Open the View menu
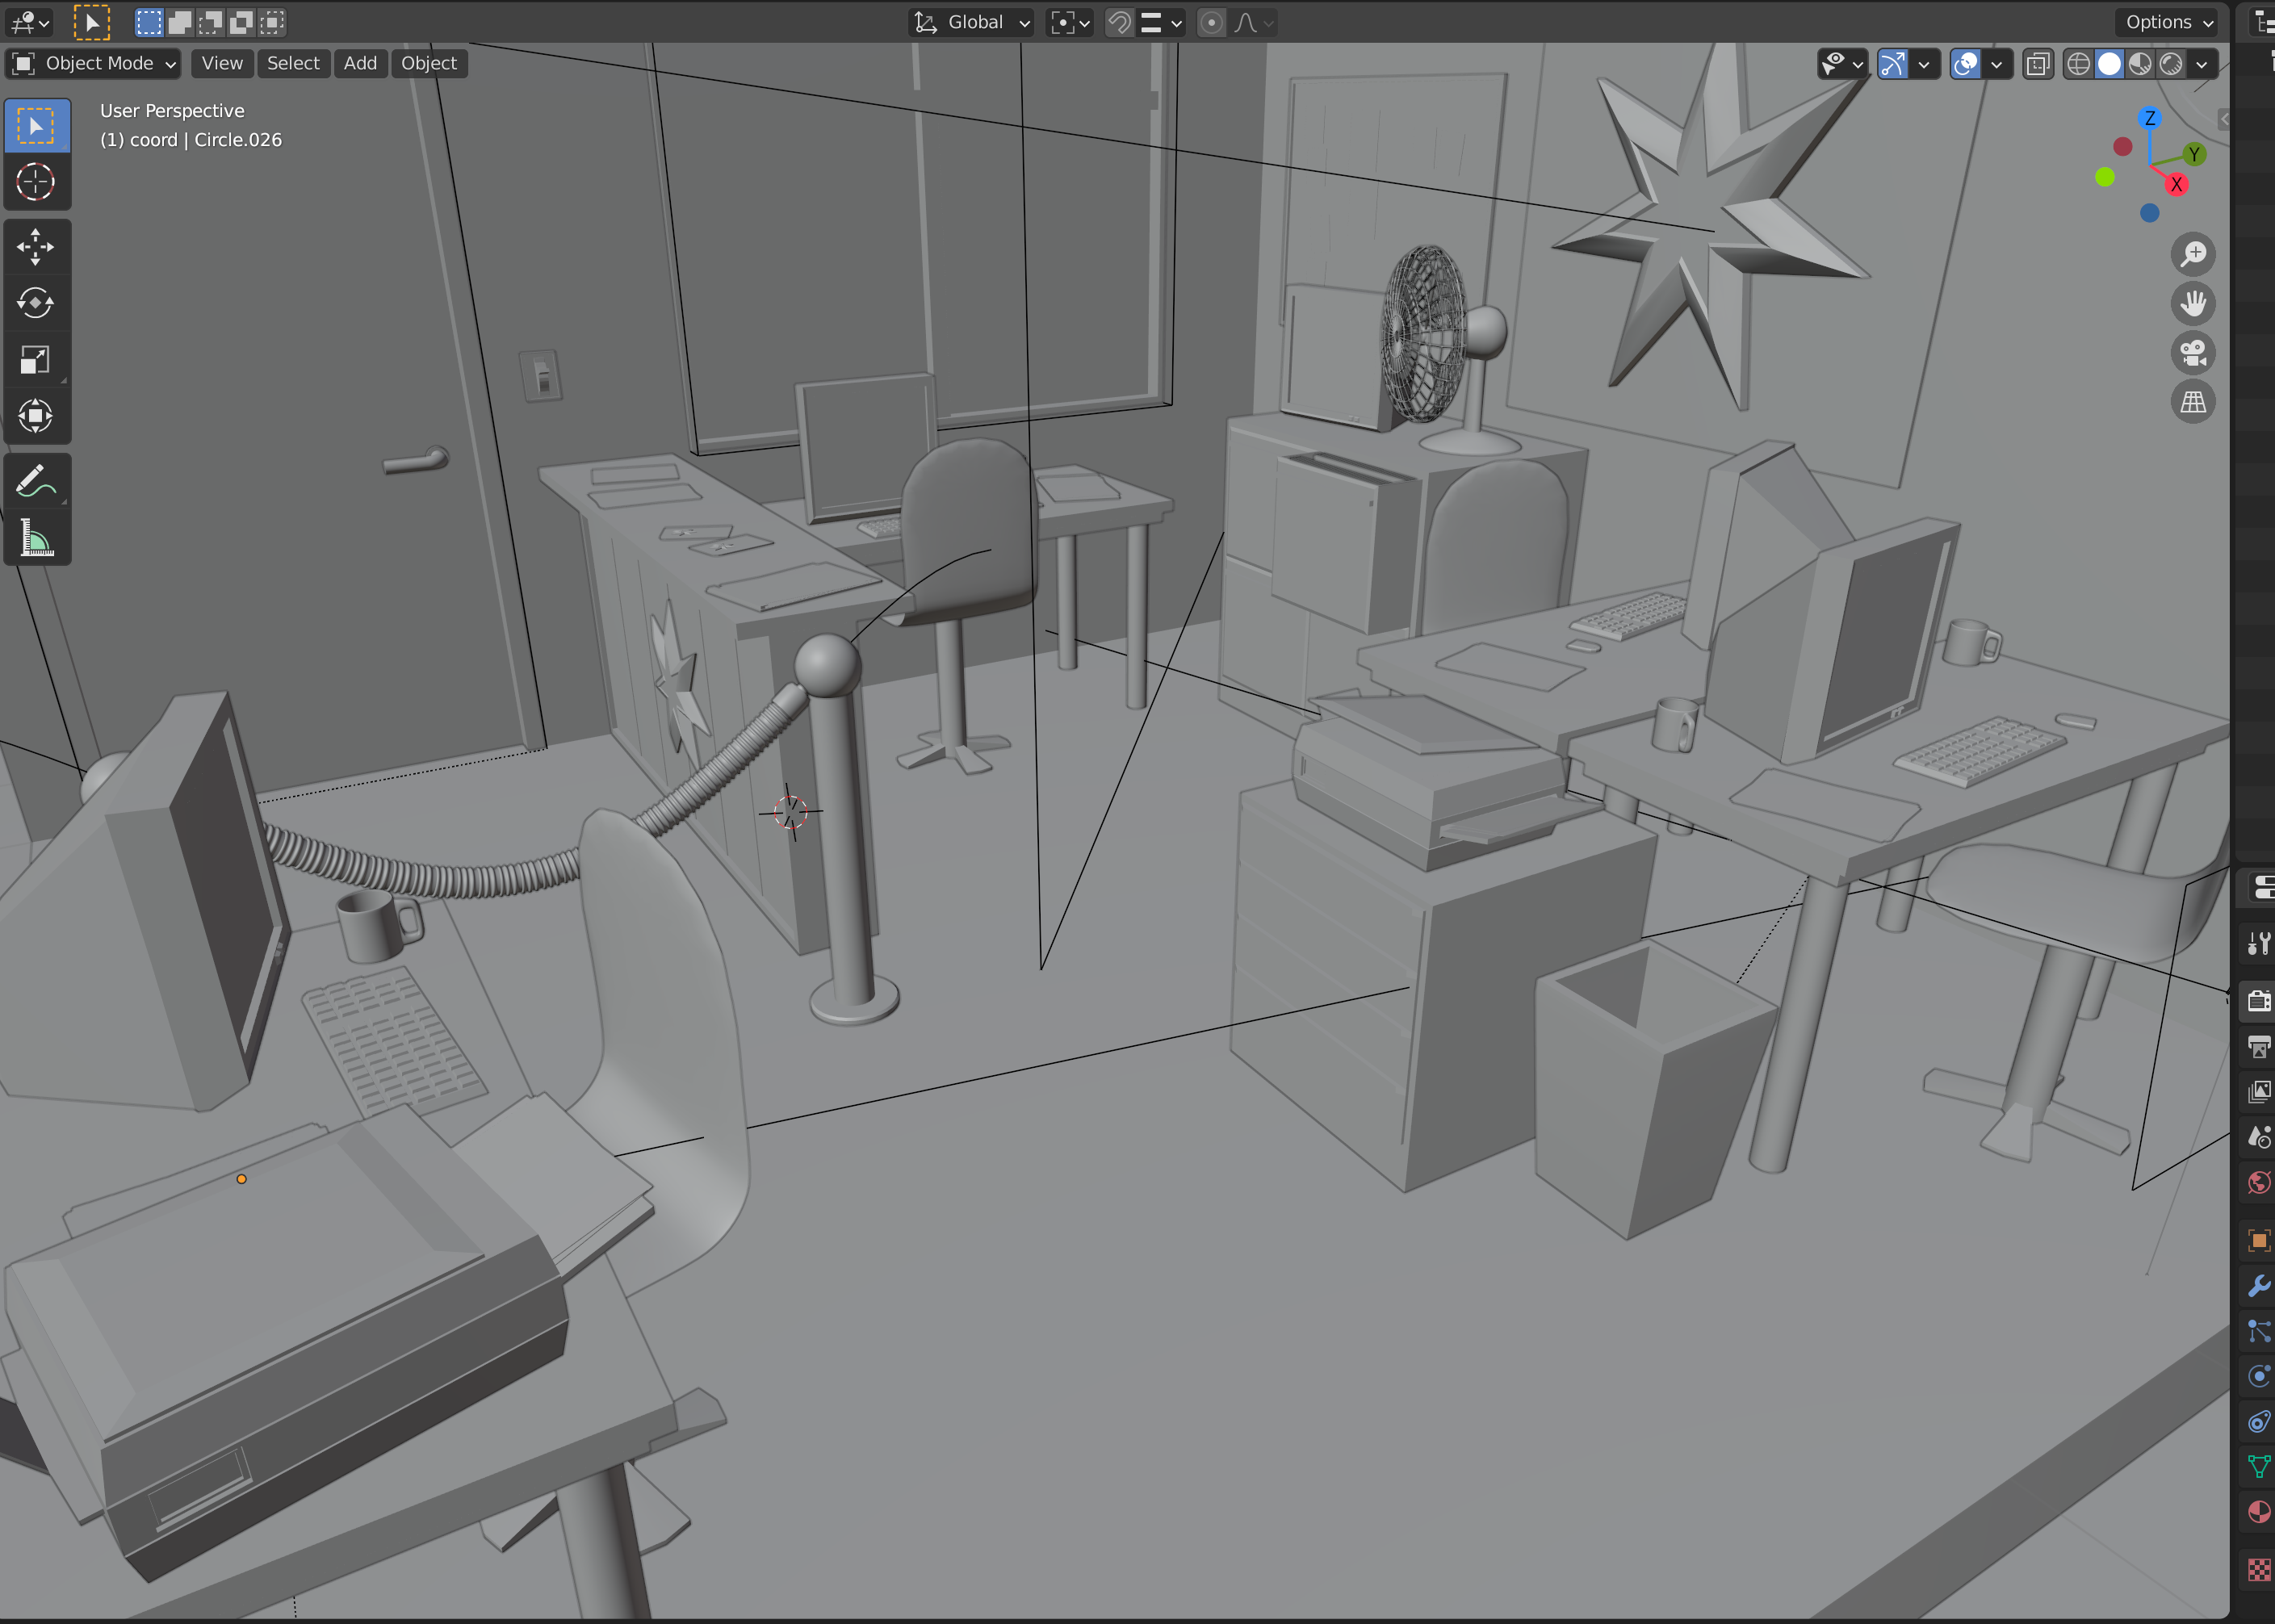 coord(222,63)
